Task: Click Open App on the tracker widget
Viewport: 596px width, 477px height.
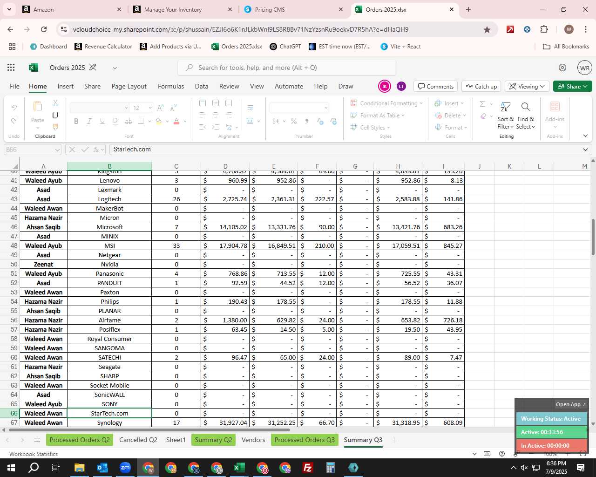Action: tap(570, 404)
